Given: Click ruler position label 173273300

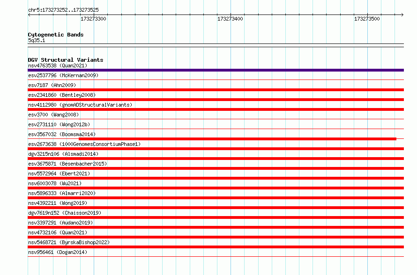Looking at the screenshot, I should (x=93, y=19).
